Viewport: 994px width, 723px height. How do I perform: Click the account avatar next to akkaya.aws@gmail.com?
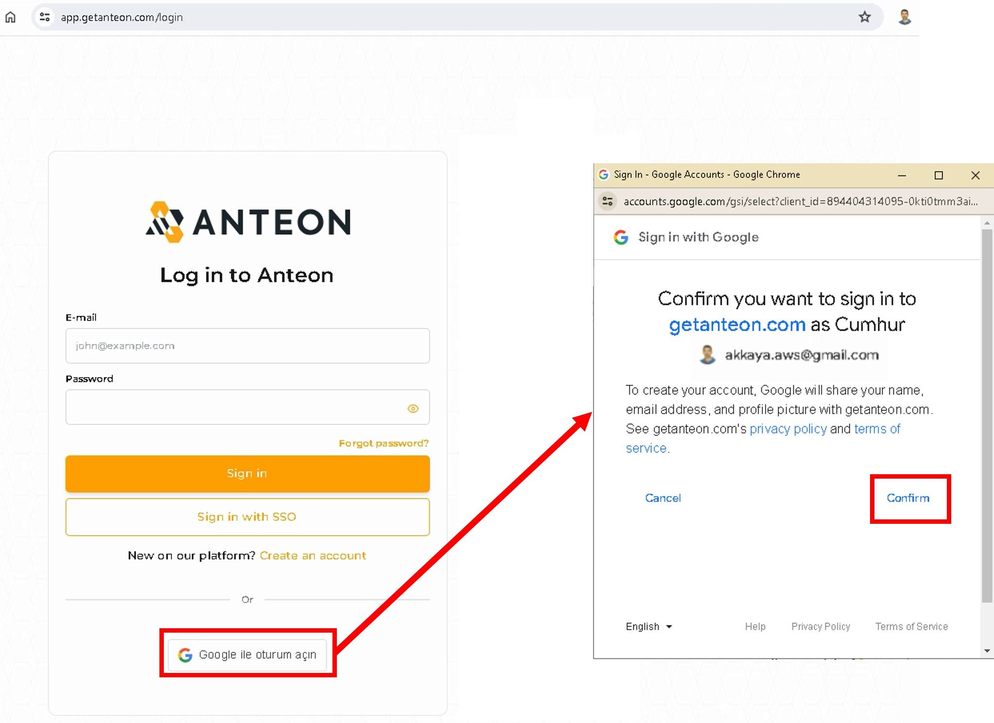click(x=707, y=355)
